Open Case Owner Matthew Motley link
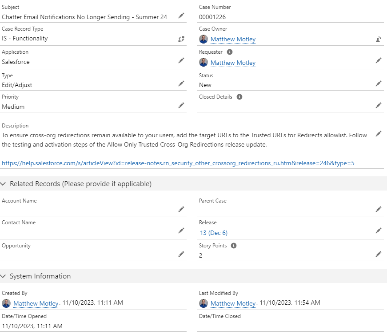This screenshot has height=334, width=387. (233, 39)
